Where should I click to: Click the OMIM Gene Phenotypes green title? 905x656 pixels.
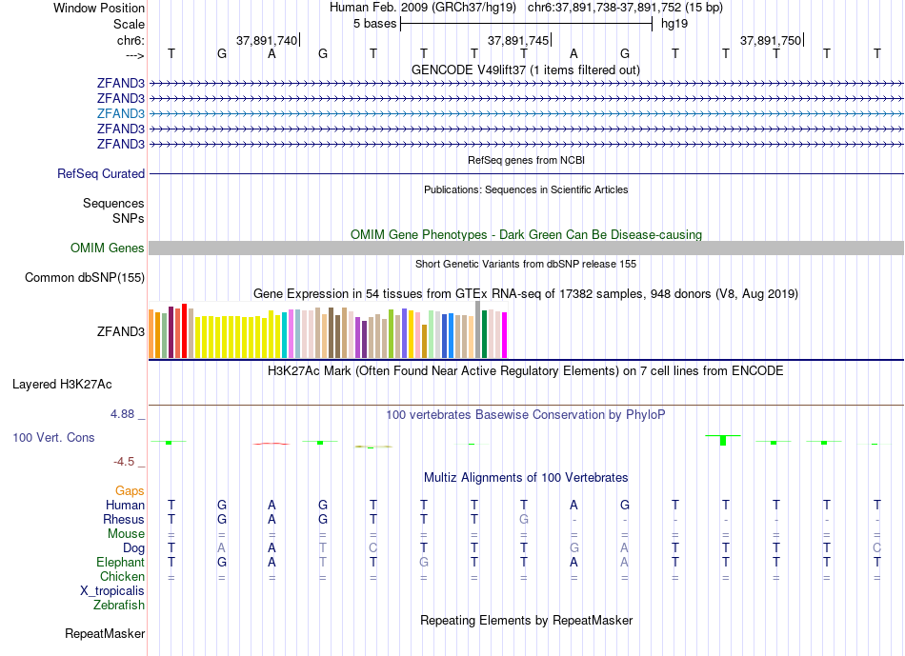pyautogui.click(x=526, y=235)
